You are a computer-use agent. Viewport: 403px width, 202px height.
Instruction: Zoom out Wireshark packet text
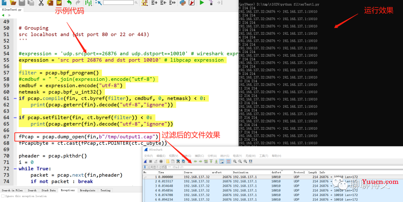(x=240, y=161)
